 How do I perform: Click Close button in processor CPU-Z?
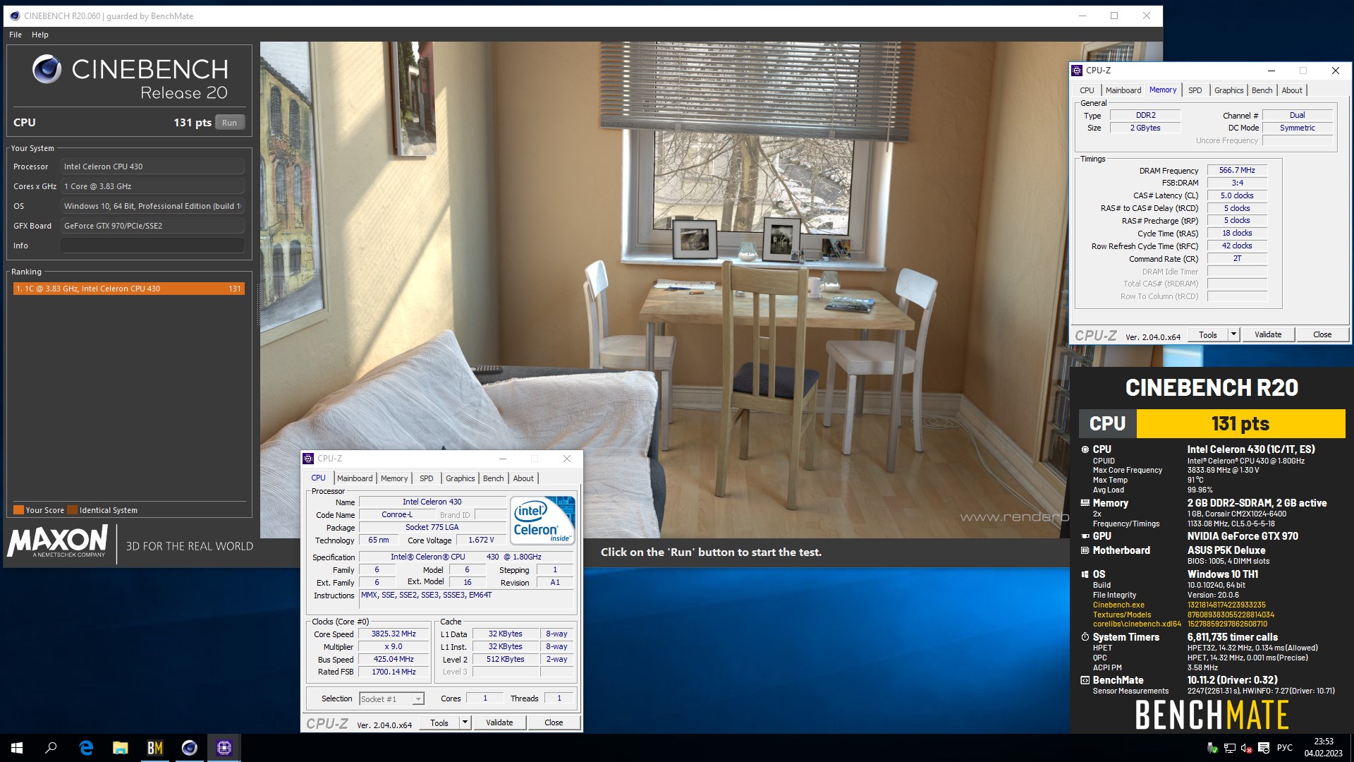tap(554, 722)
